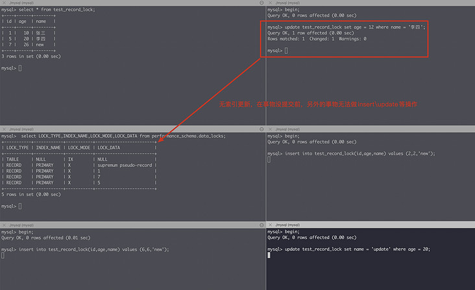
Task: Click the 'select * from test_record_lock;' command
Action: click(56, 10)
